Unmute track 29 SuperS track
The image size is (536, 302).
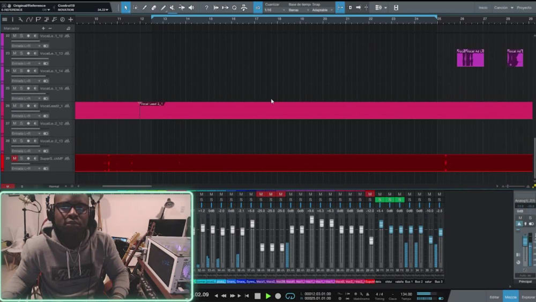(14, 158)
